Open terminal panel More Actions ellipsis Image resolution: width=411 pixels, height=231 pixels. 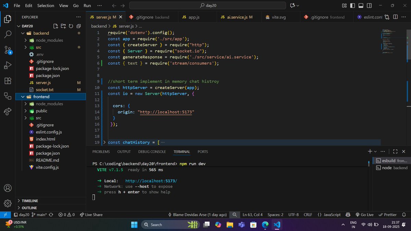click(x=383, y=151)
